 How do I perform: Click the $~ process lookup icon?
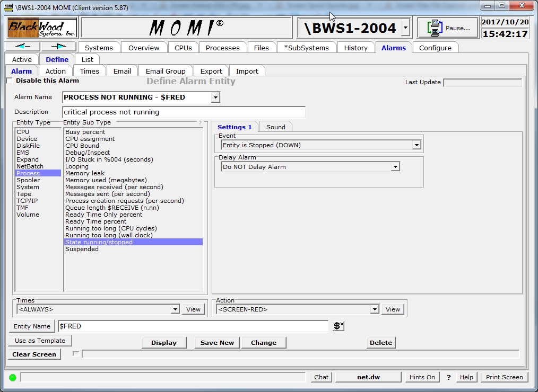coord(338,326)
